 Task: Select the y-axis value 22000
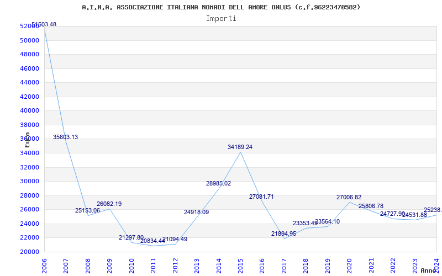[29, 238]
